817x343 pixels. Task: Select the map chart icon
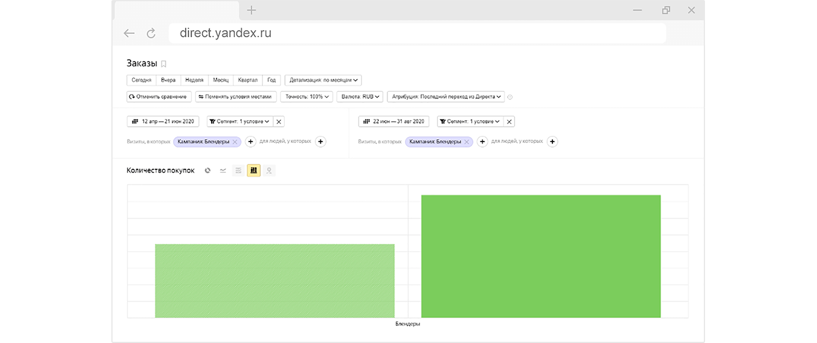(269, 171)
